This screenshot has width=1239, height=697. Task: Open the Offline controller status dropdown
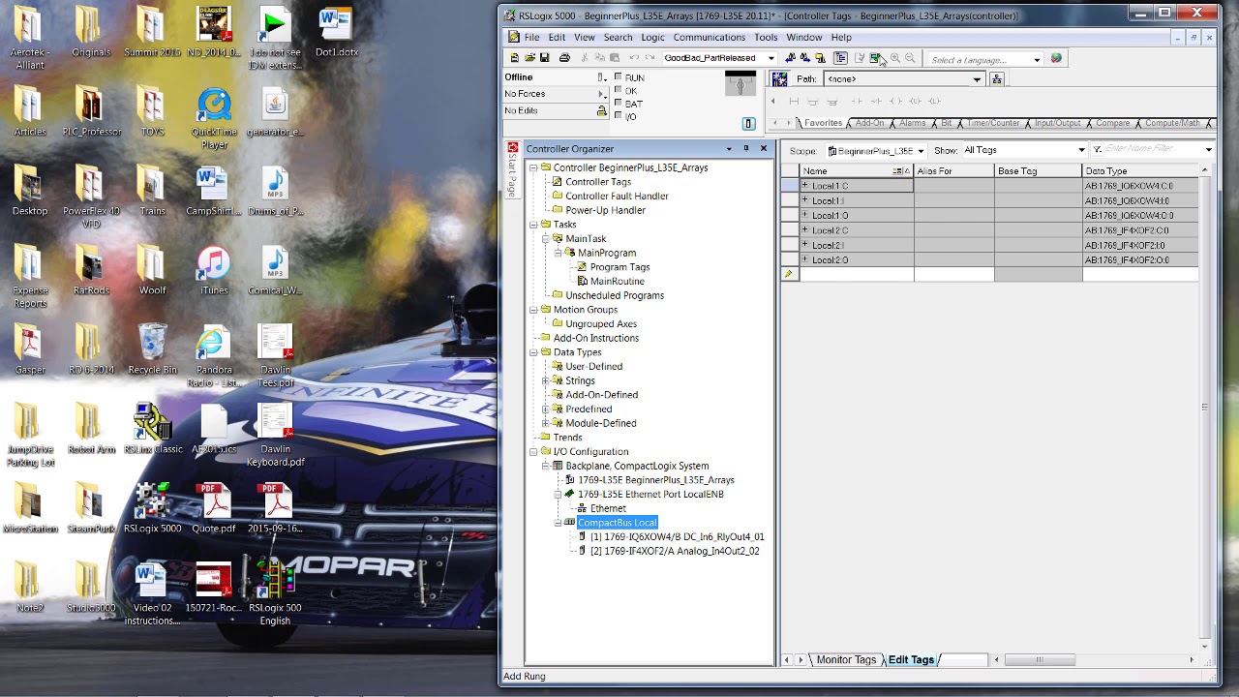[601, 77]
